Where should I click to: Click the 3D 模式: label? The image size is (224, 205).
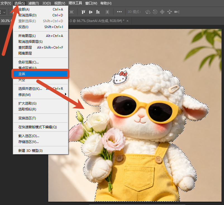coord(134,12)
